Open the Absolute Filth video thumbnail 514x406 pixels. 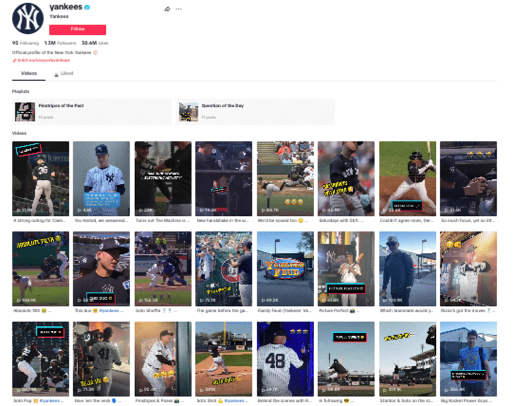click(41, 269)
